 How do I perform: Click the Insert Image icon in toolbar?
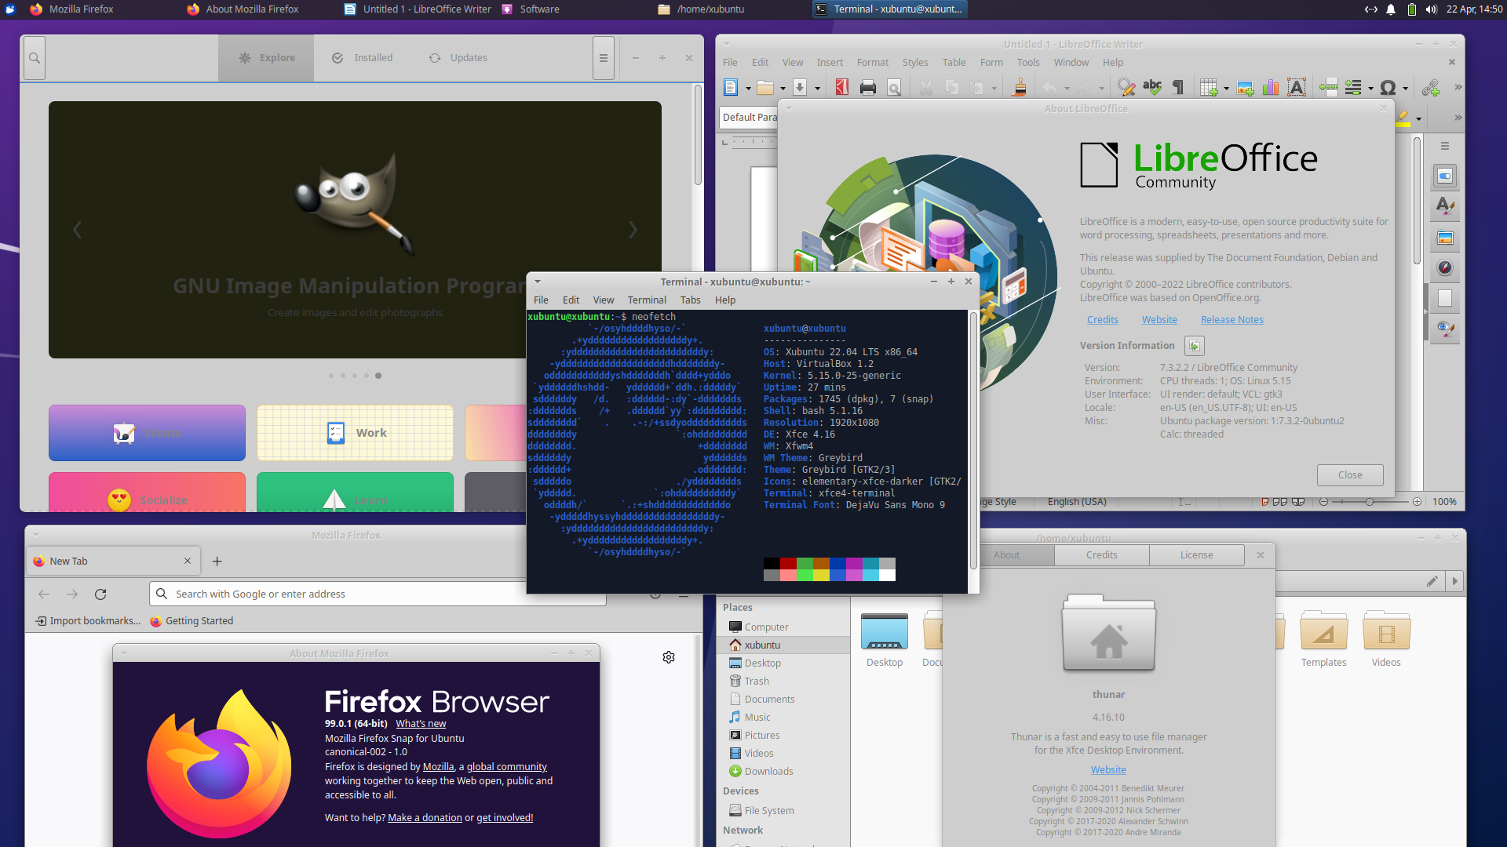click(1245, 87)
